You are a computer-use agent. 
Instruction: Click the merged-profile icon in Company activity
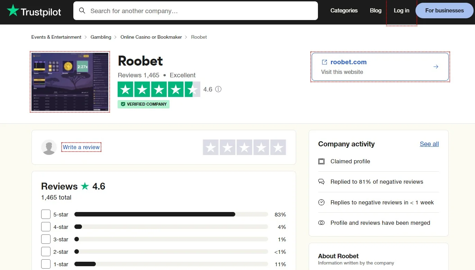[x=322, y=223]
